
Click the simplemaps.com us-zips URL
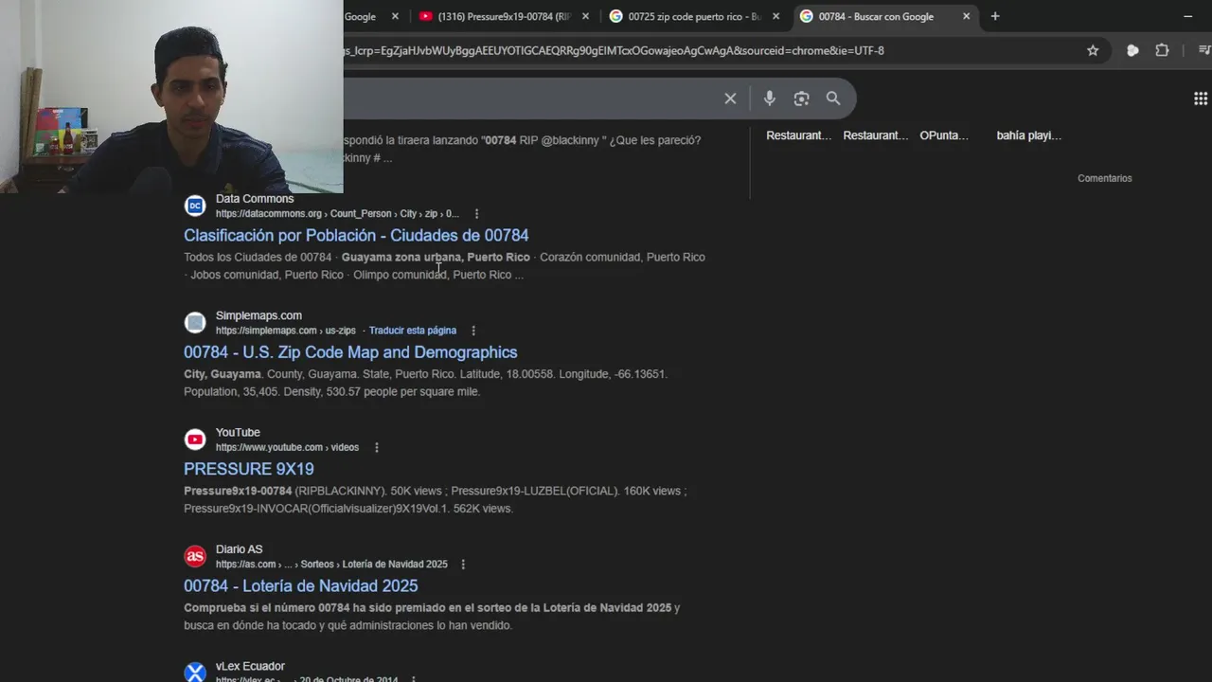click(x=286, y=331)
